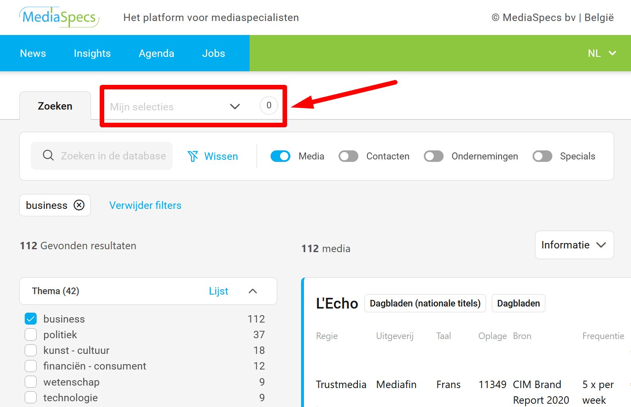Remove the business filter tag
Image resolution: width=631 pixels, height=407 pixels.
[x=79, y=205]
